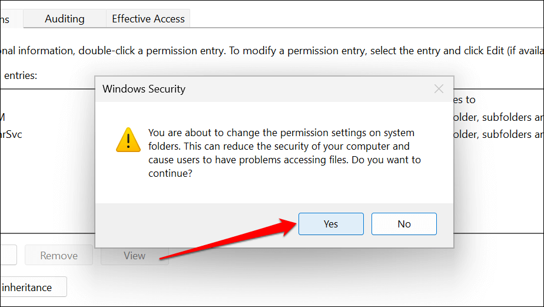This screenshot has width=544, height=307.
Task: Close the Windows Security dialog
Action: (439, 89)
